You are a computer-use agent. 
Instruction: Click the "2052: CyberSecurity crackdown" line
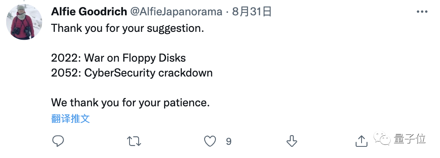[132, 73]
